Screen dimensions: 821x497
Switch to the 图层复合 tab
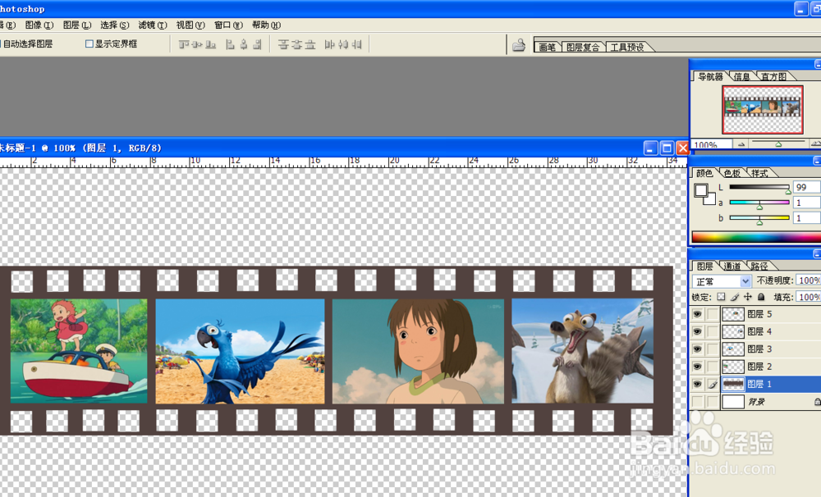pos(583,47)
